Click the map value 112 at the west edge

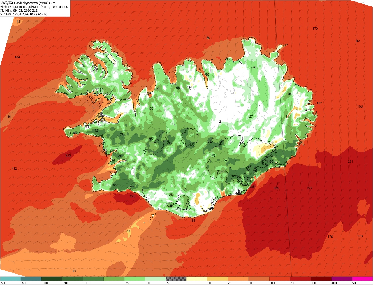(14, 168)
